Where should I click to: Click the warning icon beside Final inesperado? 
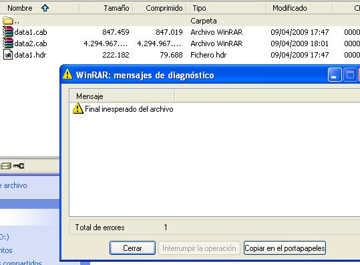[x=78, y=108]
